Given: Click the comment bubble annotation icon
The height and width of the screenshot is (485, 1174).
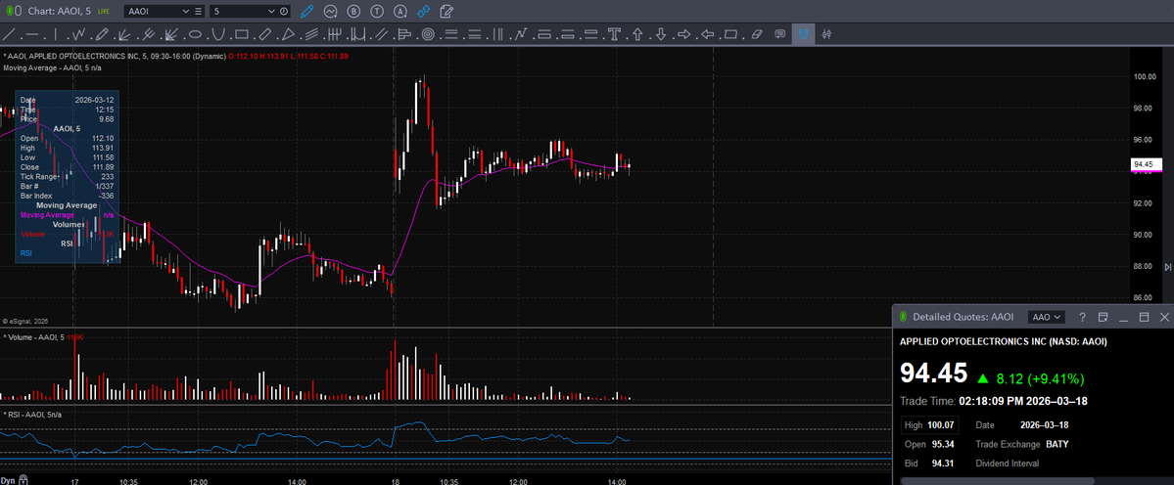Looking at the screenshot, I should coord(780,34).
